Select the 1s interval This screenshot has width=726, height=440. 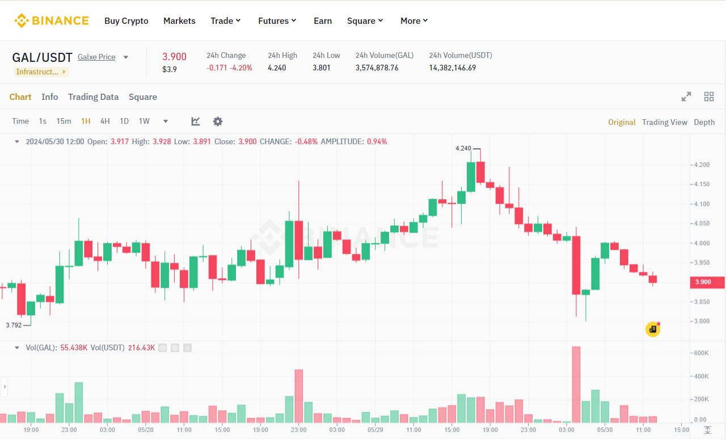click(x=43, y=121)
